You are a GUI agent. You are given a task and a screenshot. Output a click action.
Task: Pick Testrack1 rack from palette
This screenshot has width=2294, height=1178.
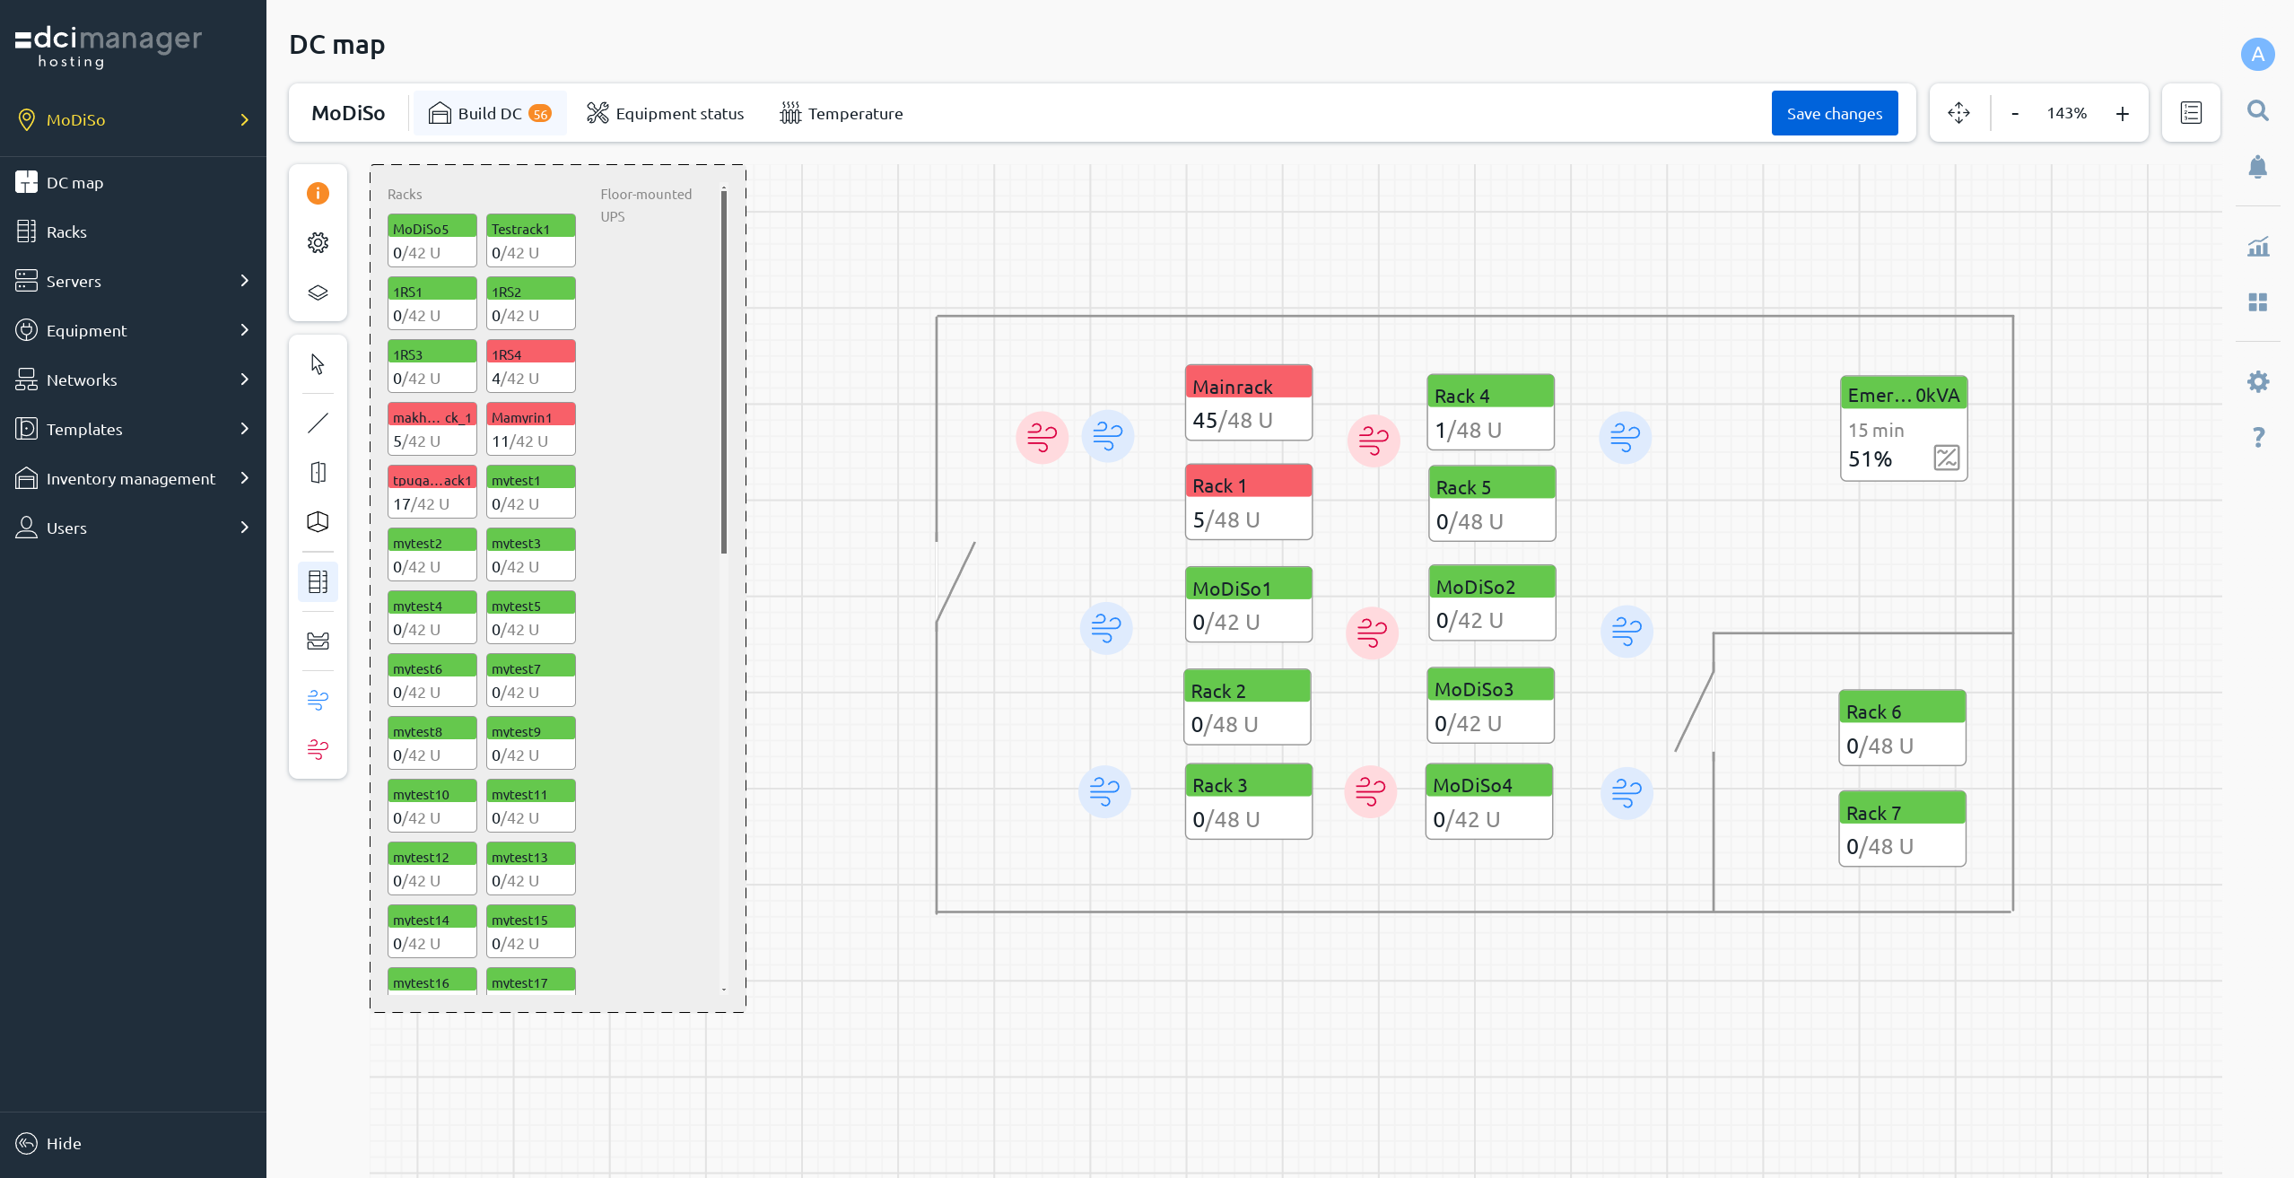pyautogui.click(x=530, y=240)
